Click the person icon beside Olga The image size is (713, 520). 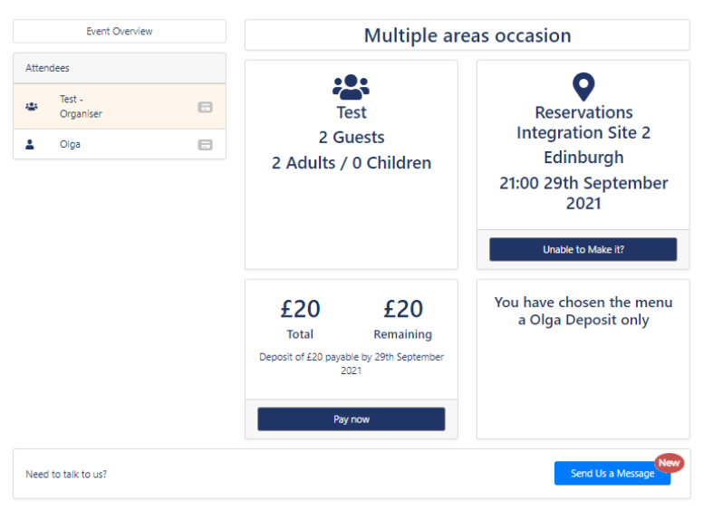tap(30, 145)
